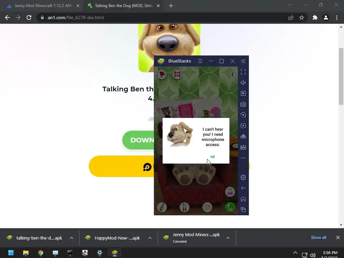The width and height of the screenshot is (344, 258).
Task: Close the Chrome downloads bar
Action: 338,238
